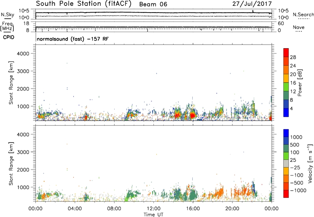Click the Power colorbar segment between 20 and 24
314x217 pixels.
[x=286, y=70]
